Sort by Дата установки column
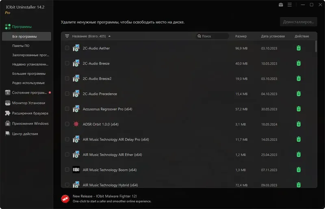Screen dimensions: 325x209 (x=273, y=36)
